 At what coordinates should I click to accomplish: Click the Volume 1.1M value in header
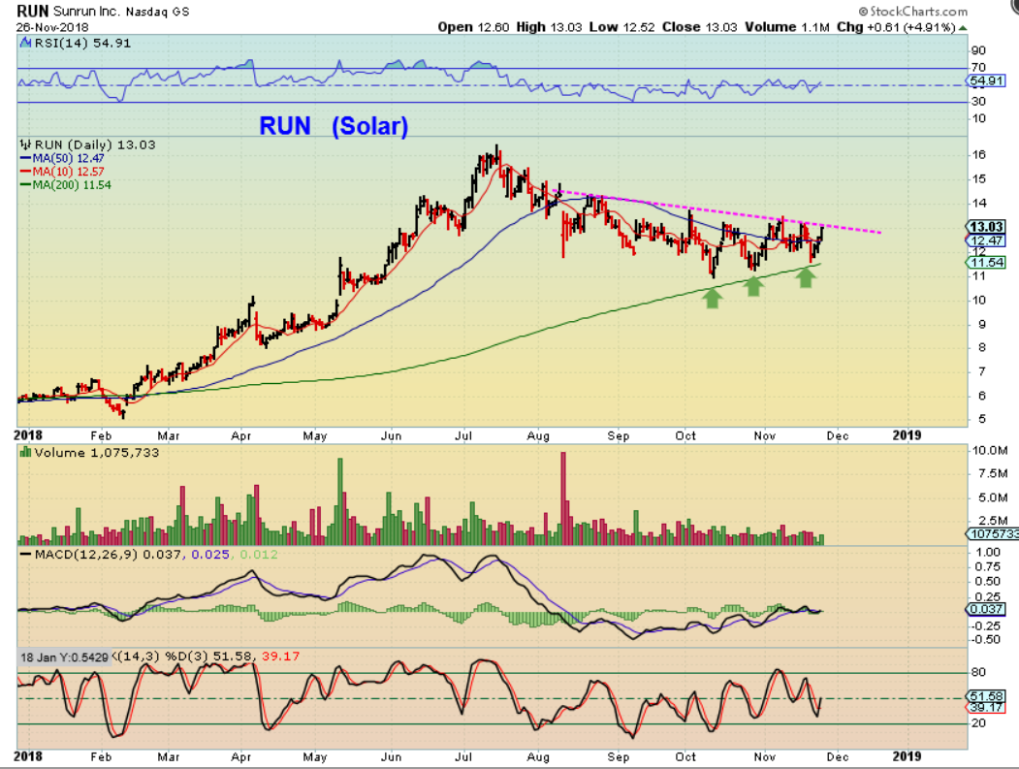click(x=787, y=27)
